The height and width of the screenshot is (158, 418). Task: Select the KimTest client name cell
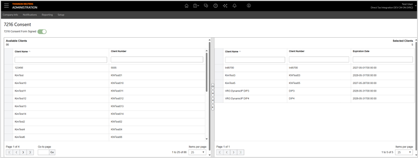coord(61,75)
